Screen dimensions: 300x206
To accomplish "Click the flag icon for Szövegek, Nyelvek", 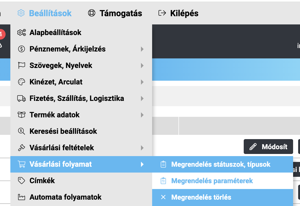I will [x=22, y=65].
